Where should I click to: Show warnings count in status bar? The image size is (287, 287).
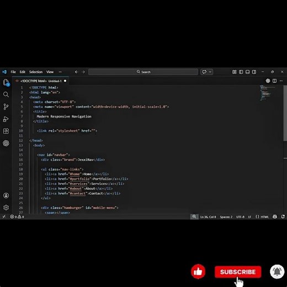tap(21, 217)
